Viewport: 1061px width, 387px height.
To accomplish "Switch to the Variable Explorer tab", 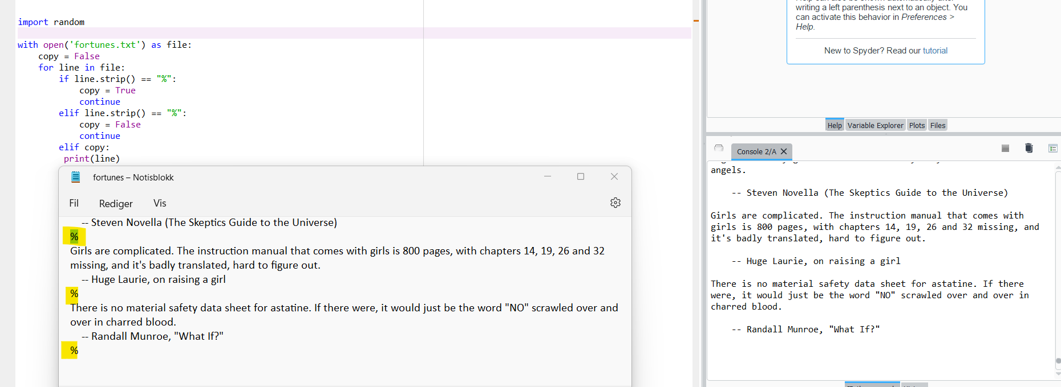I will tap(875, 125).
